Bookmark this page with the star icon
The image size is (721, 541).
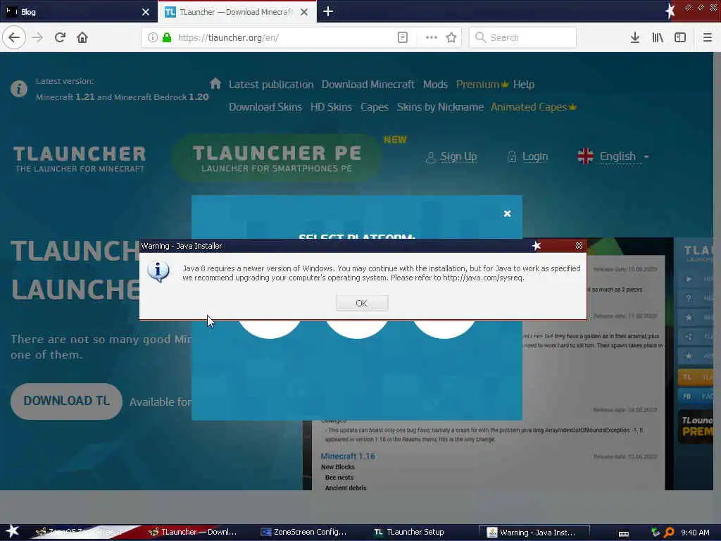pyautogui.click(x=451, y=37)
